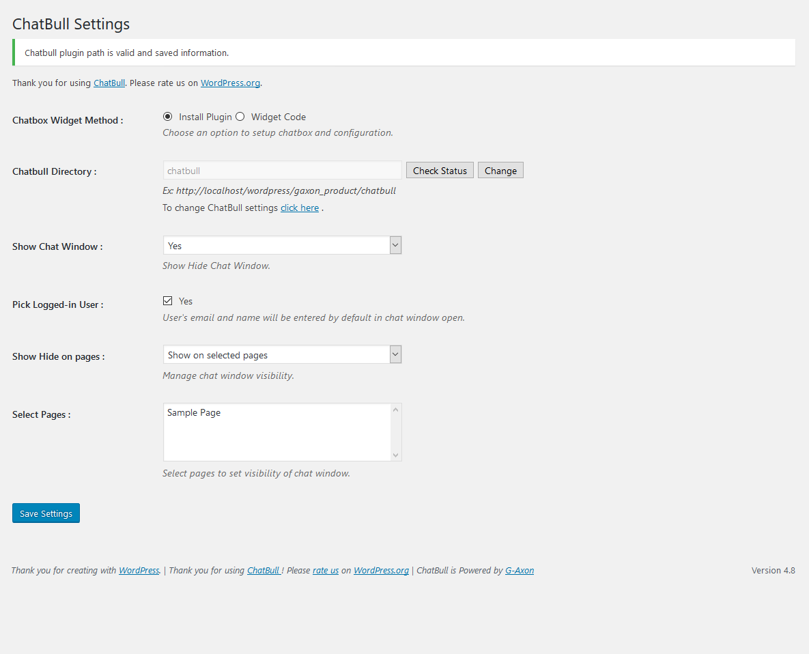Screen dimensions: 809x654
Task: Click 'Manage chat window visibility.' description
Action: (228, 375)
